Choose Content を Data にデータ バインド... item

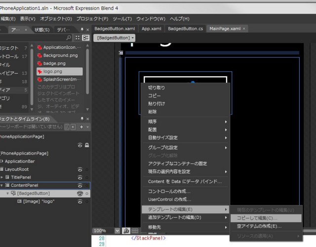pos(186,181)
